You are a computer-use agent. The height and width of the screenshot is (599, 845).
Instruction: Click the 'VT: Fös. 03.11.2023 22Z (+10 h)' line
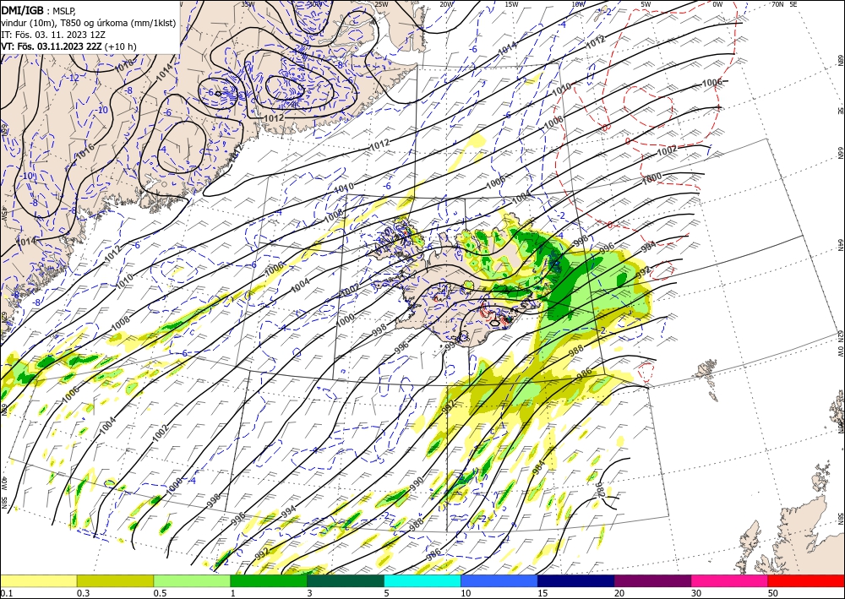point(68,46)
